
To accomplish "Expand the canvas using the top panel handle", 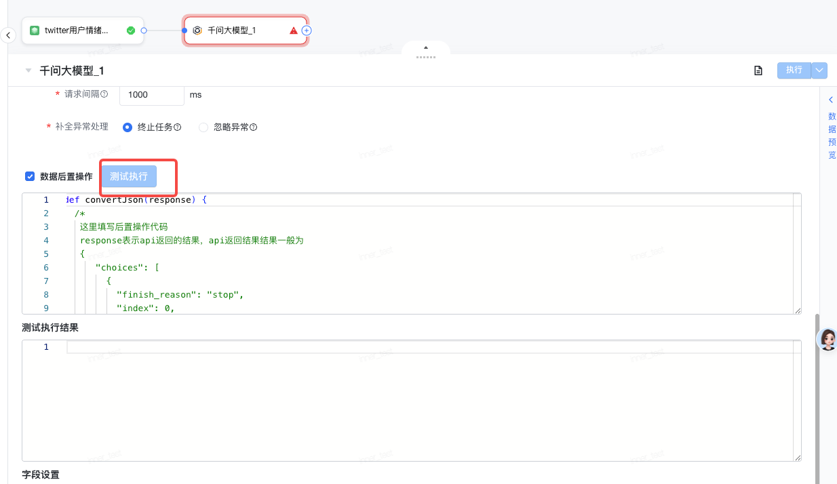I will [x=425, y=49].
